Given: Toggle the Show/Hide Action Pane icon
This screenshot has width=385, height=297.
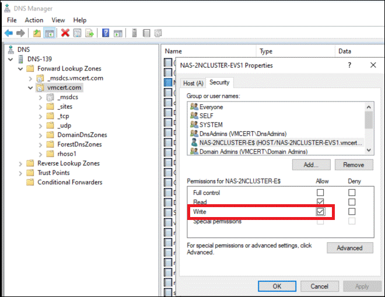Looking at the screenshot, I should click(x=118, y=33).
